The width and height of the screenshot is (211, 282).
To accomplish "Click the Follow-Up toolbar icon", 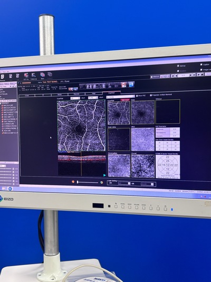I will pyautogui.click(x=33, y=75).
